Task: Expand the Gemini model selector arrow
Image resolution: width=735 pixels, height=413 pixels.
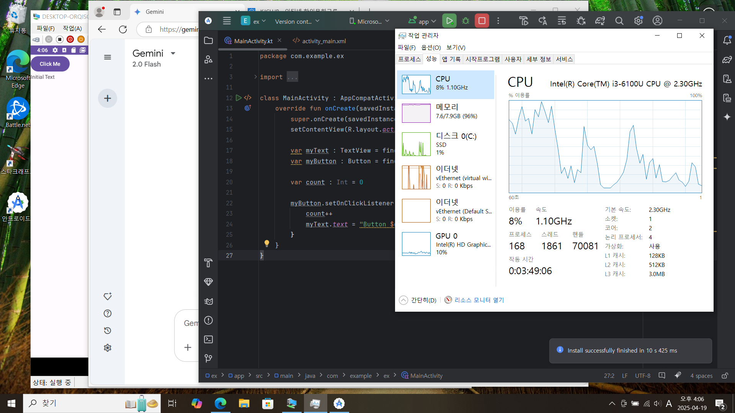Action: 173,54
